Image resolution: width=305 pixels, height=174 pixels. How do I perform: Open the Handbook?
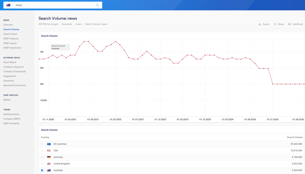[295, 24]
